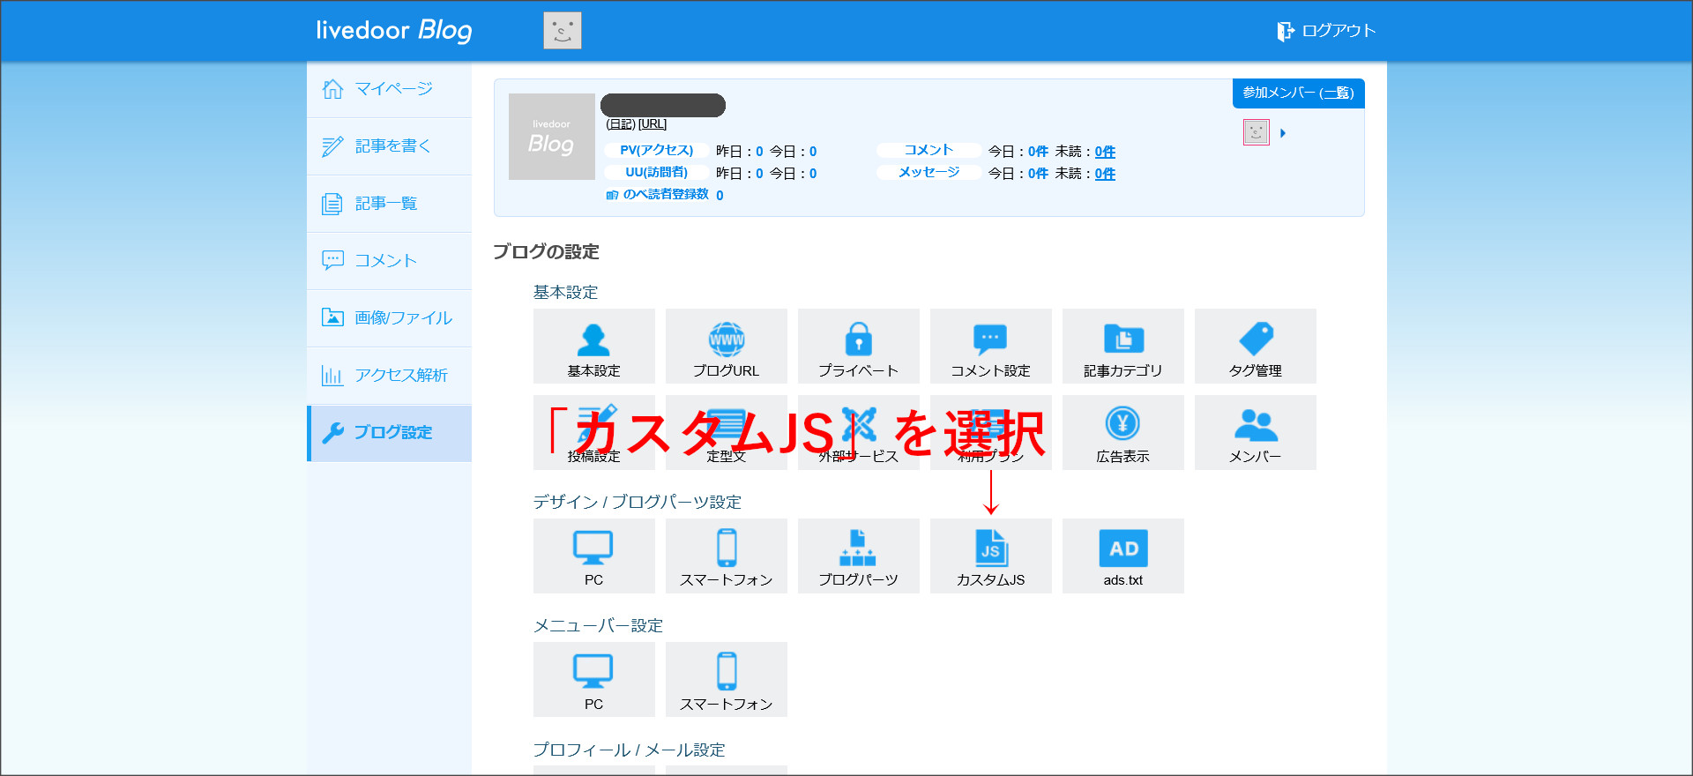Open コメント in sidebar
The image size is (1693, 776).
pos(389,261)
